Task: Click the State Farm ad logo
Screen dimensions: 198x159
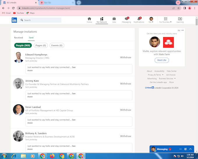Action: coord(168,42)
